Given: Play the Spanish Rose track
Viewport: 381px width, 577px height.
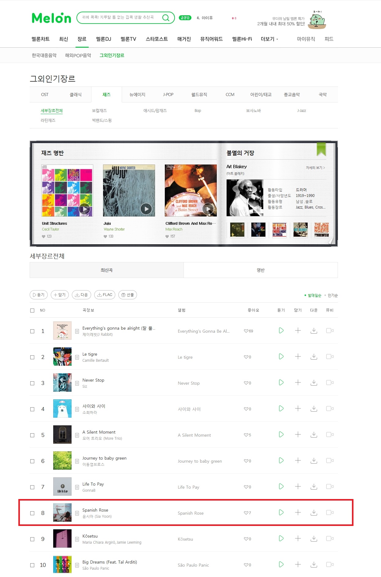Looking at the screenshot, I should click(281, 512).
